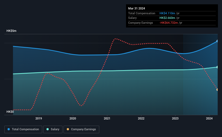Click the HK$5m y-axis label
Viewport: 222px width, 137px height.
coord(11,31)
